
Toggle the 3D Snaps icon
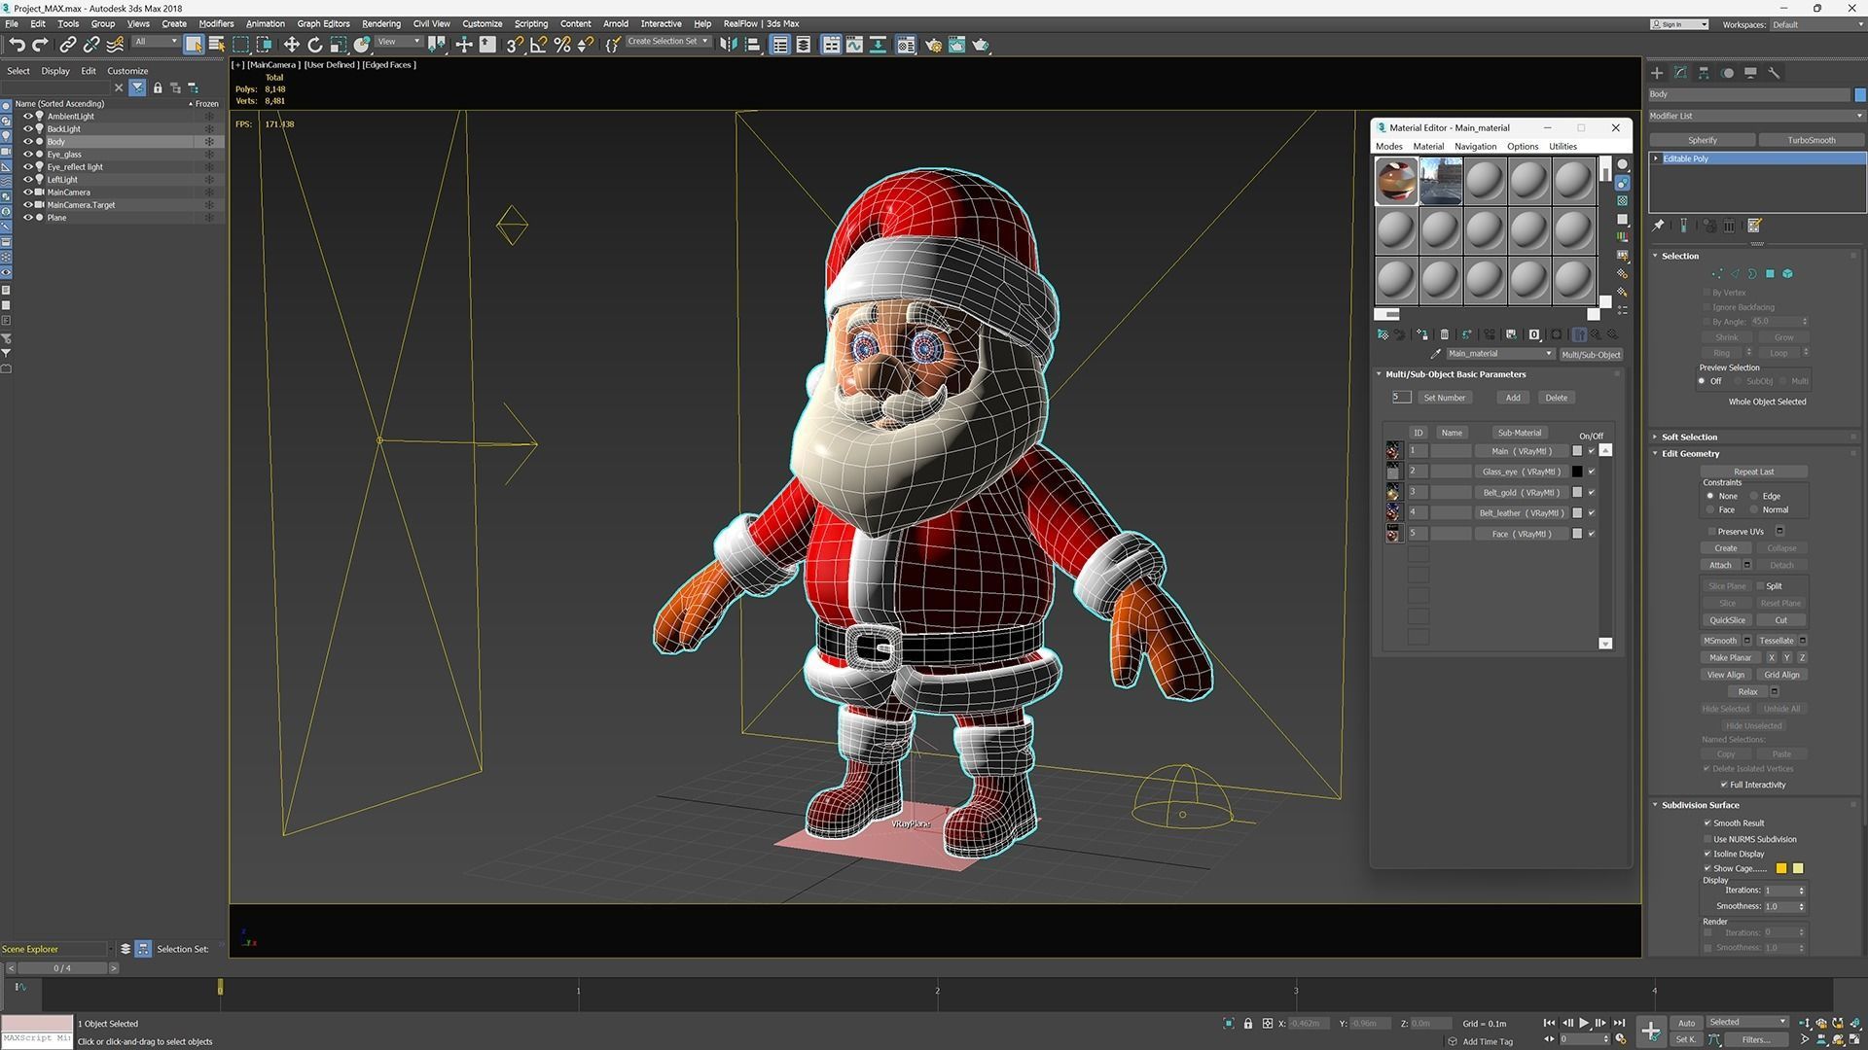click(x=515, y=45)
